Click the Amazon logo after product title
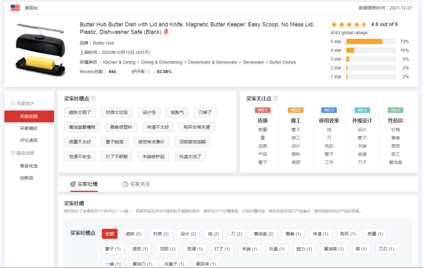The image size is (423, 268). (x=166, y=32)
